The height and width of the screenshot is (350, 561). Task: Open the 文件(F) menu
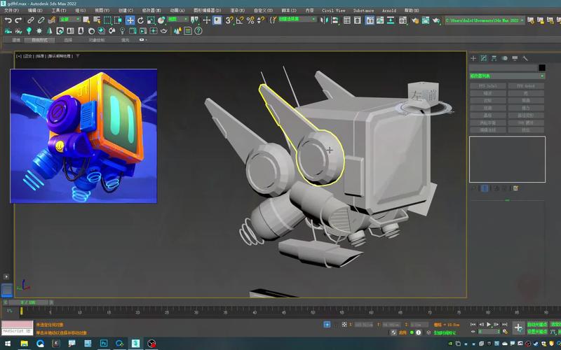click(x=11, y=10)
